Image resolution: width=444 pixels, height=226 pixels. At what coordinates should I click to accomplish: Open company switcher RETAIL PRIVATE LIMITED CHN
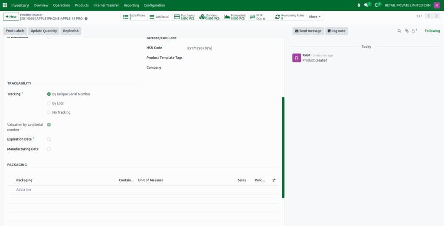point(408,5)
